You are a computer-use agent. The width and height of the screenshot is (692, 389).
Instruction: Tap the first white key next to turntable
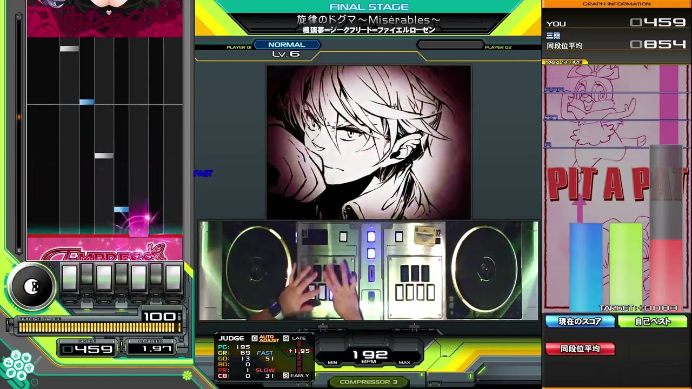[69, 278]
